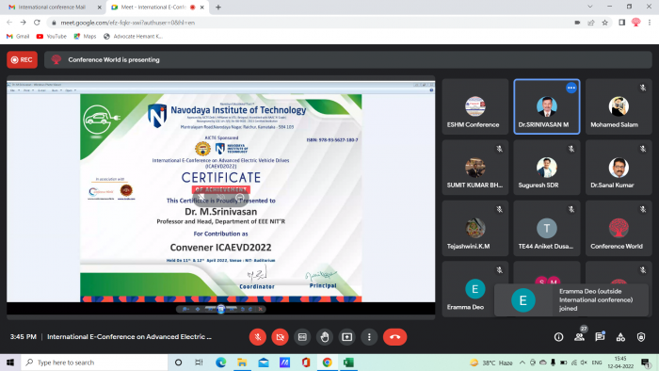659x371 pixels.
Task: Open present now screen share option
Action: click(346, 337)
